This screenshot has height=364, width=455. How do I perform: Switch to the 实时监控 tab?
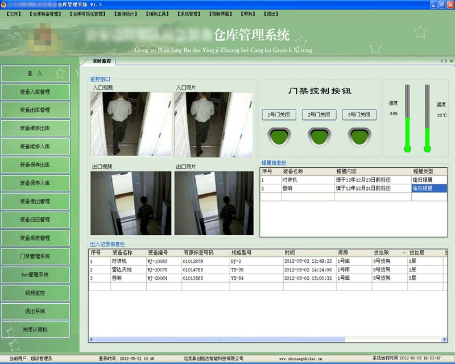tap(101, 61)
